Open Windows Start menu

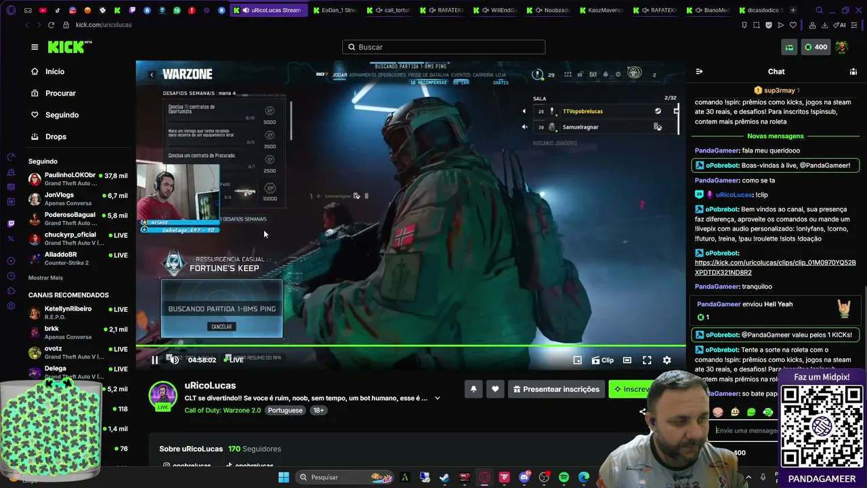pyautogui.click(x=284, y=477)
